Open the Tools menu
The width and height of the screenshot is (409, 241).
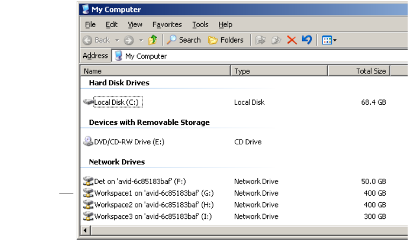tap(200, 24)
